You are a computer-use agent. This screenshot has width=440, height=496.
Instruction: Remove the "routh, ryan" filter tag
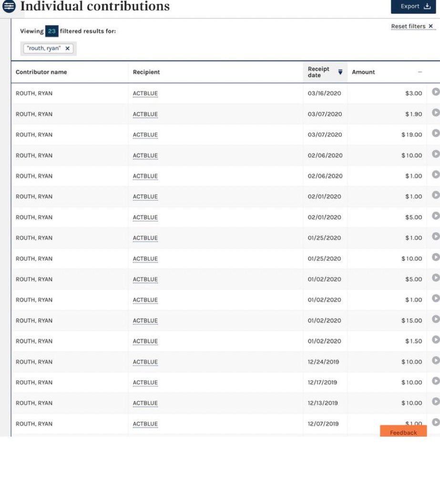coord(67,49)
